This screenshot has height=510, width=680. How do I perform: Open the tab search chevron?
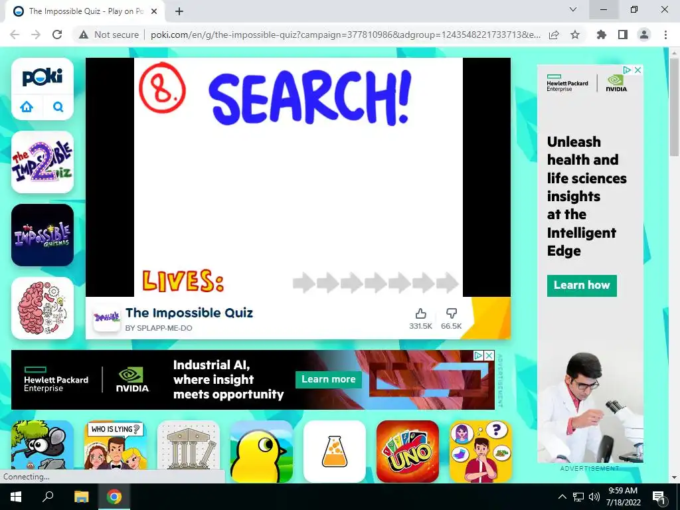pyautogui.click(x=573, y=9)
